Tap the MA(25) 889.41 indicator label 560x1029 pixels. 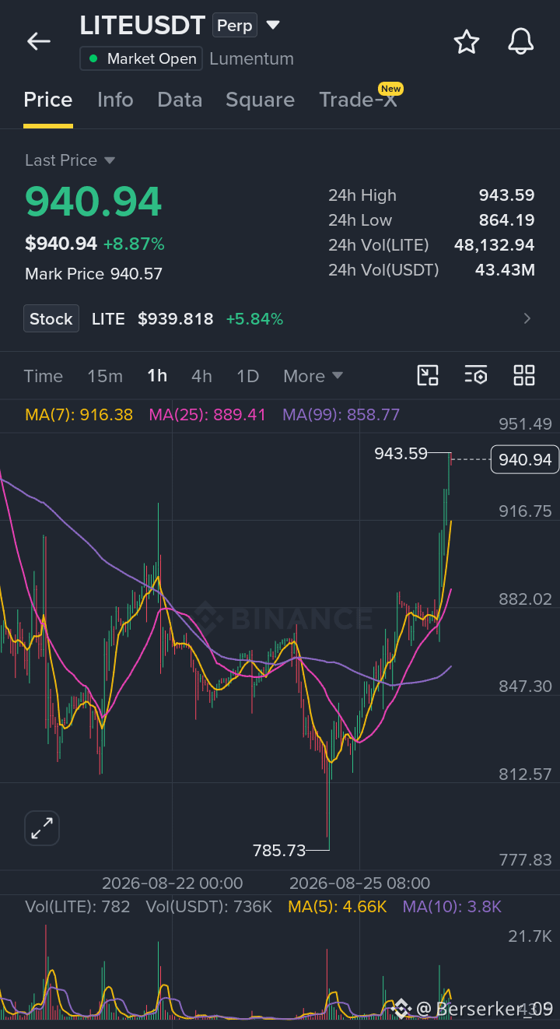click(x=208, y=415)
